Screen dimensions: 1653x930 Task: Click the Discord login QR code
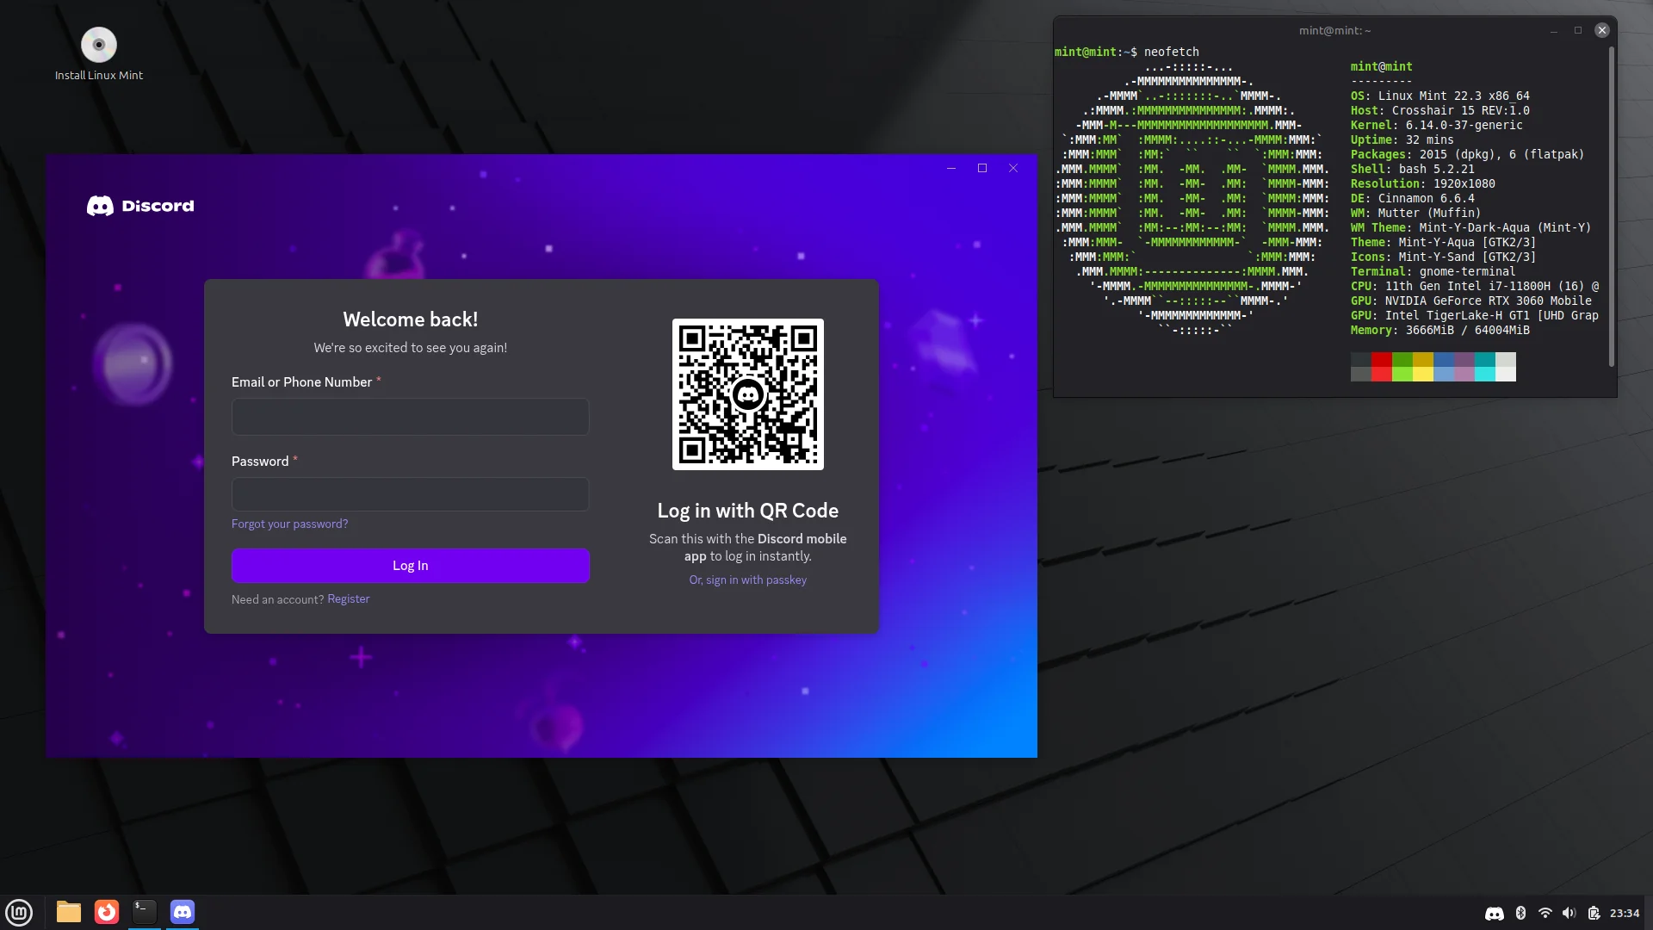[x=748, y=394]
